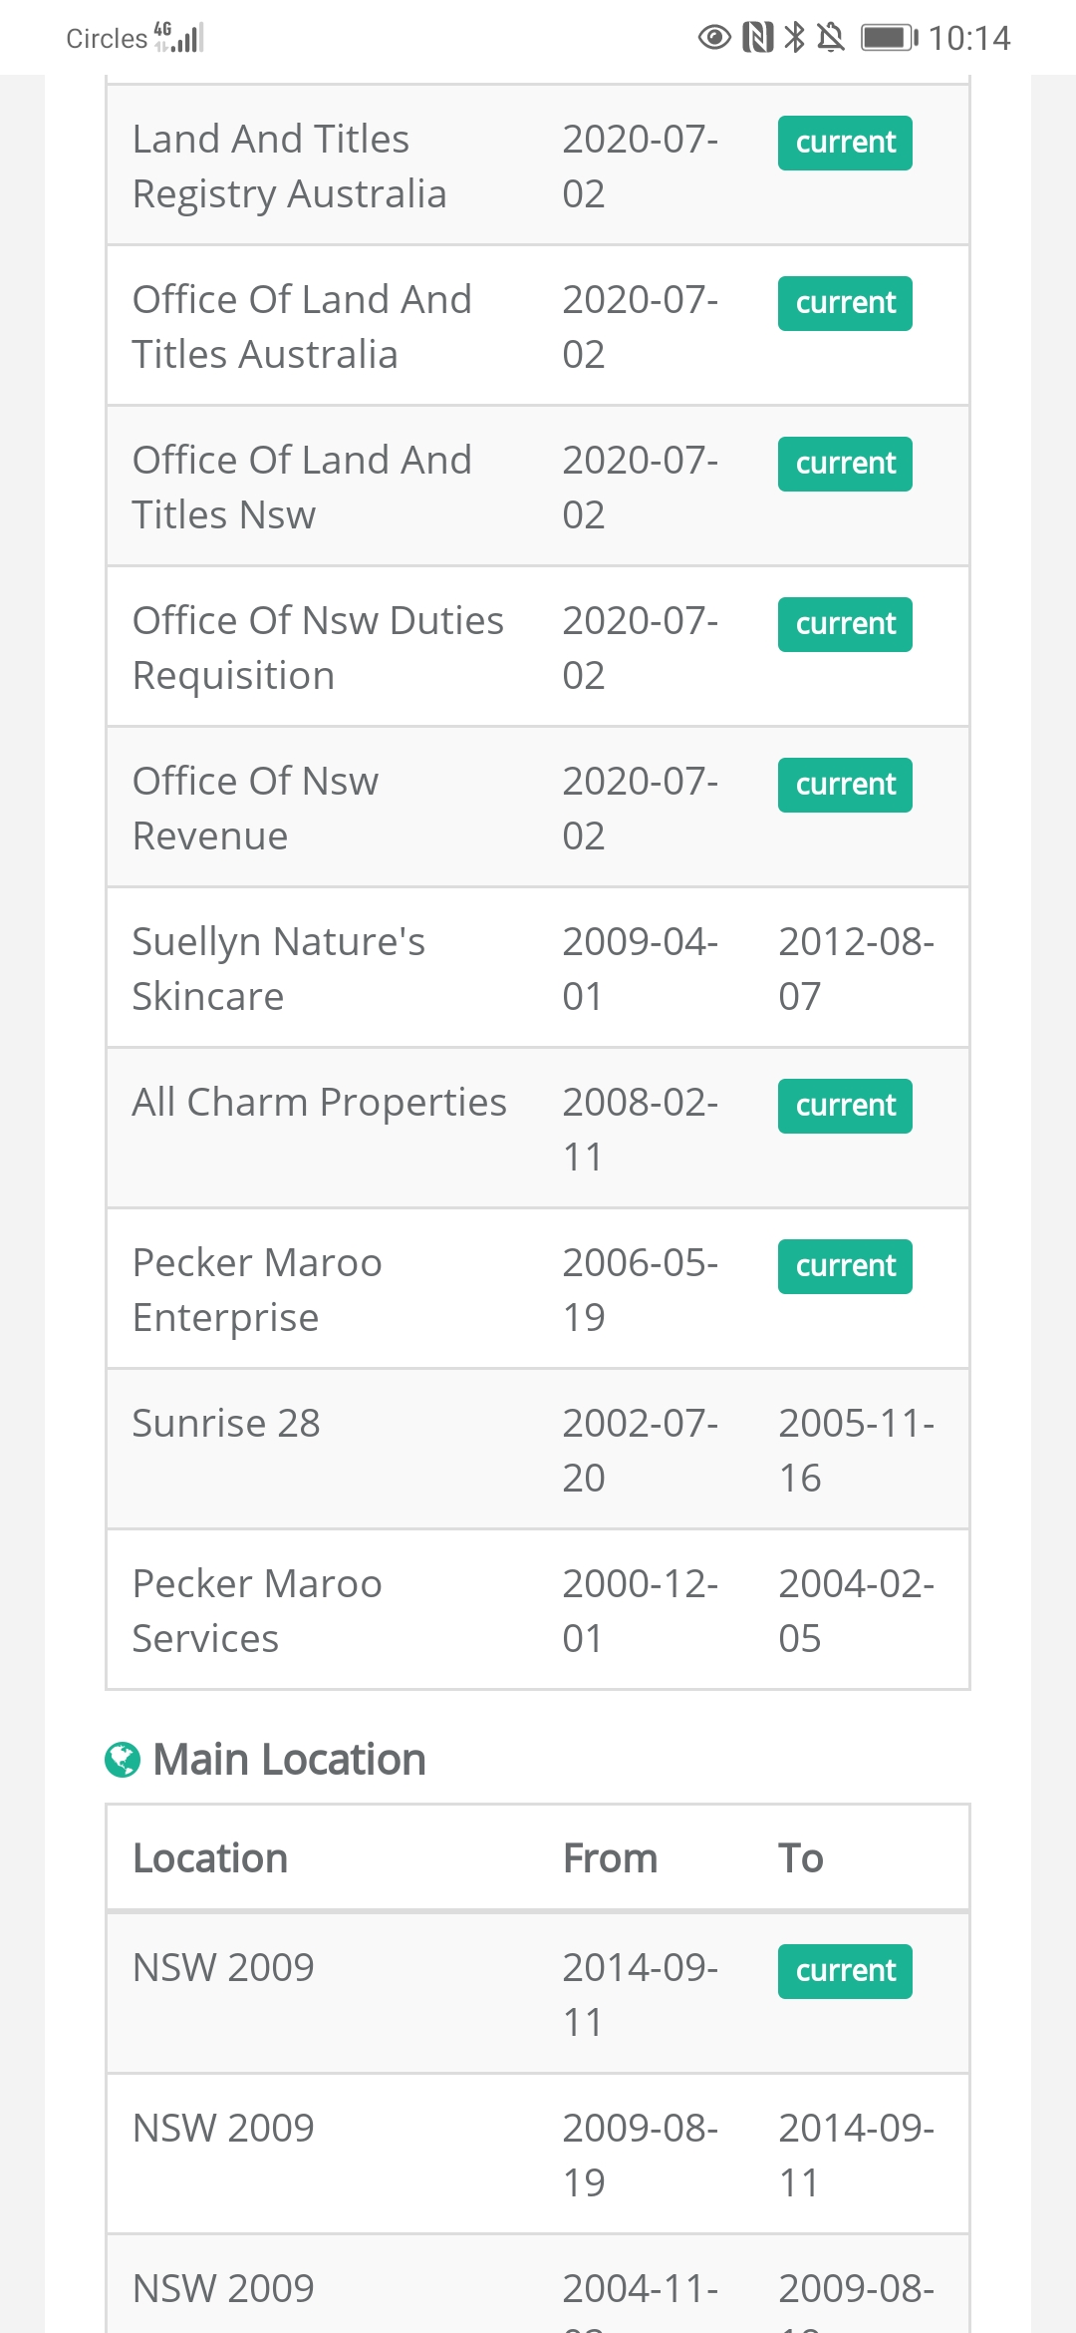Tap the 4G signal strength icon
The image size is (1076, 2333).
(x=179, y=37)
